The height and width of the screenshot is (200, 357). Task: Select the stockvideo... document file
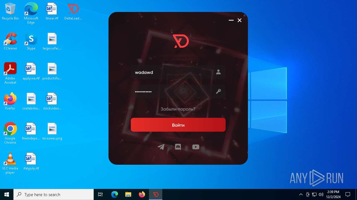click(52, 102)
